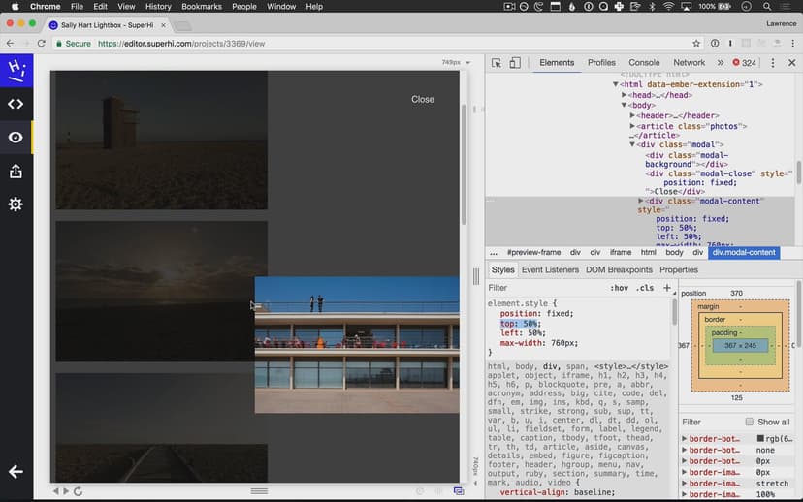The width and height of the screenshot is (803, 502).
Task: Open the DevTools three-dot customize menu
Action: [773, 63]
